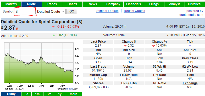Open the Recent Quotes link
Screen dimensions: 205x96
[134, 11]
